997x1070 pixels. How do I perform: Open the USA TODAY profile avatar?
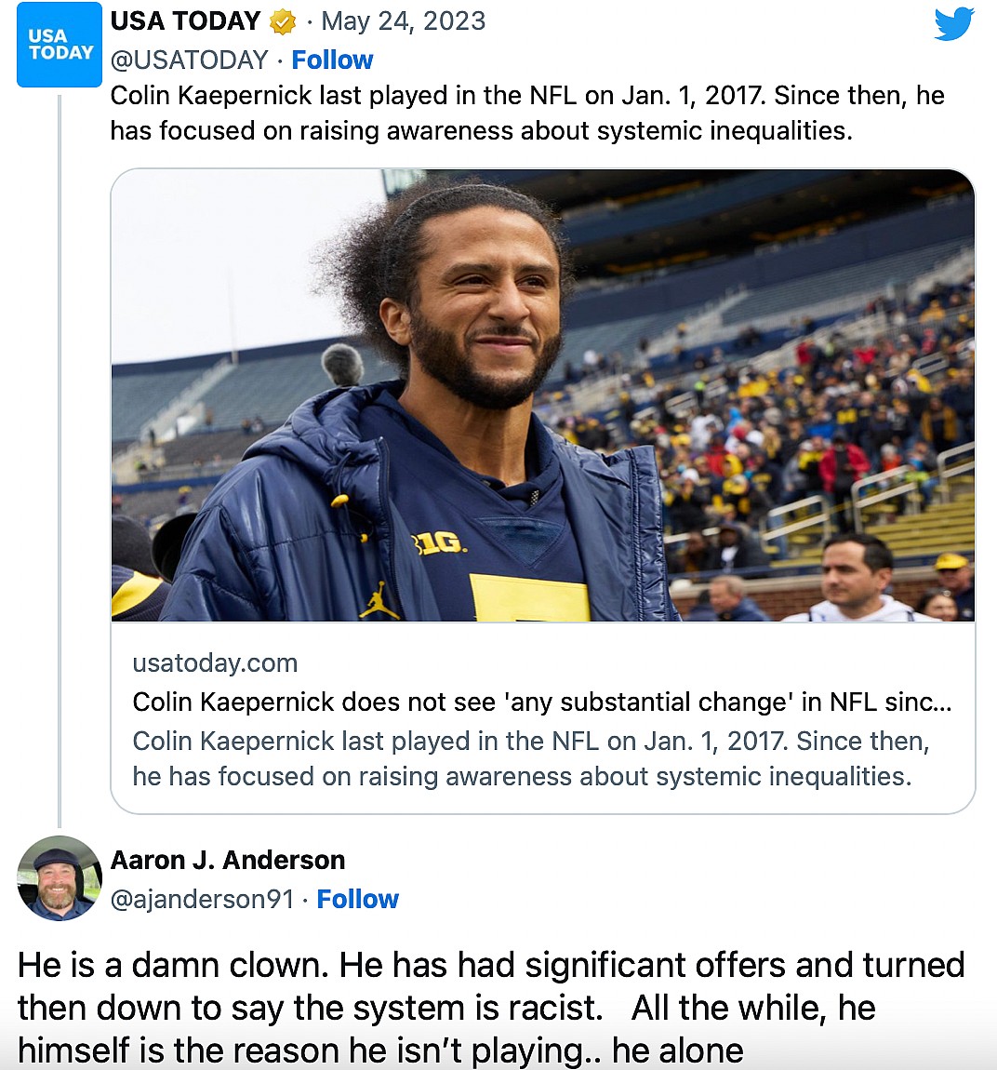(x=60, y=45)
